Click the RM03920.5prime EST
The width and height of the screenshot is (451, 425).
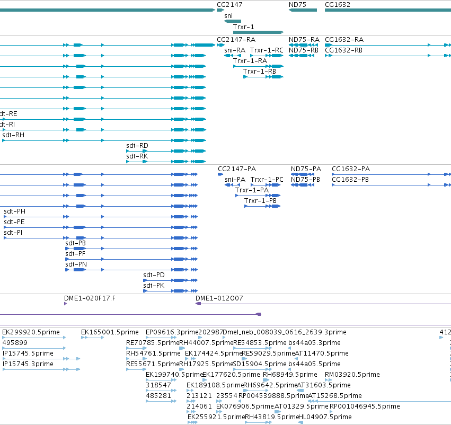point(328,380)
